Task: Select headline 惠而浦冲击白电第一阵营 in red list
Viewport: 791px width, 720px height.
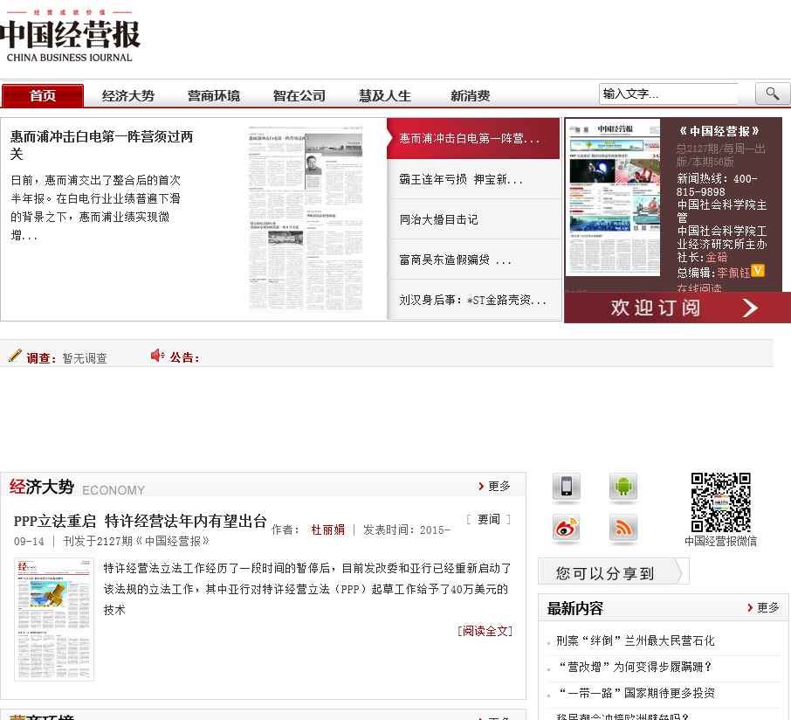Action: [473, 138]
